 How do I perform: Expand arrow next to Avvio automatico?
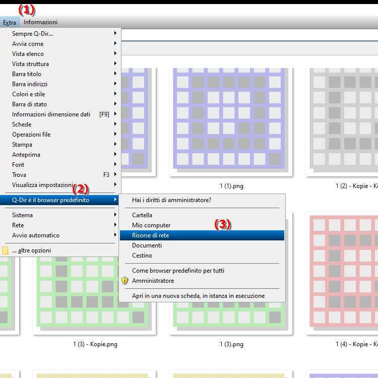point(115,235)
